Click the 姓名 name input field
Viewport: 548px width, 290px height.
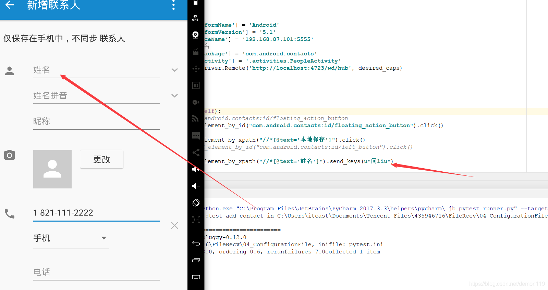96,70
